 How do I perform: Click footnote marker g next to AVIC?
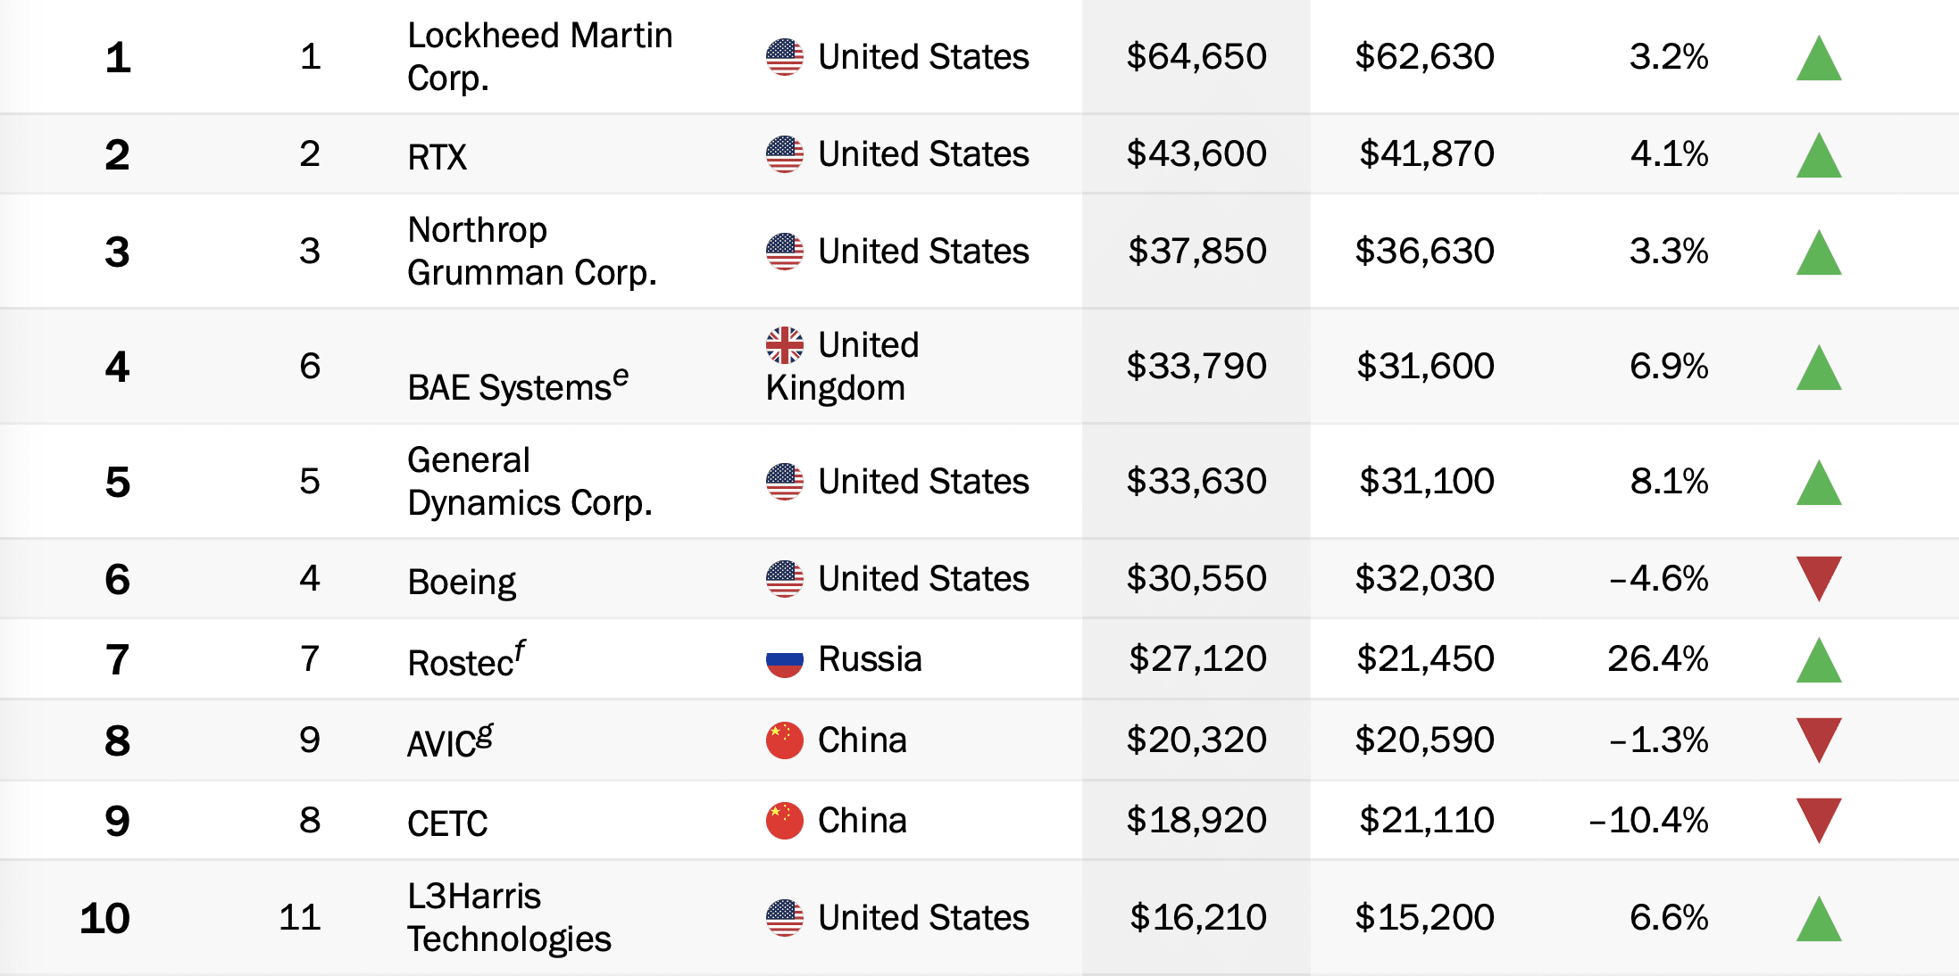click(485, 734)
